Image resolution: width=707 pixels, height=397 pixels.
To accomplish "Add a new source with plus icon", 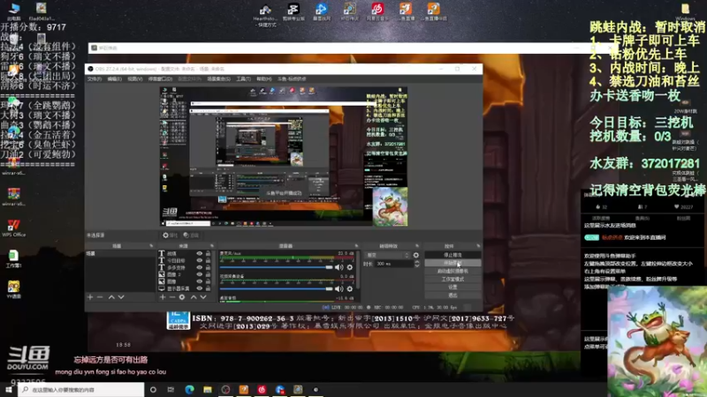I will [x=163, y=297].
